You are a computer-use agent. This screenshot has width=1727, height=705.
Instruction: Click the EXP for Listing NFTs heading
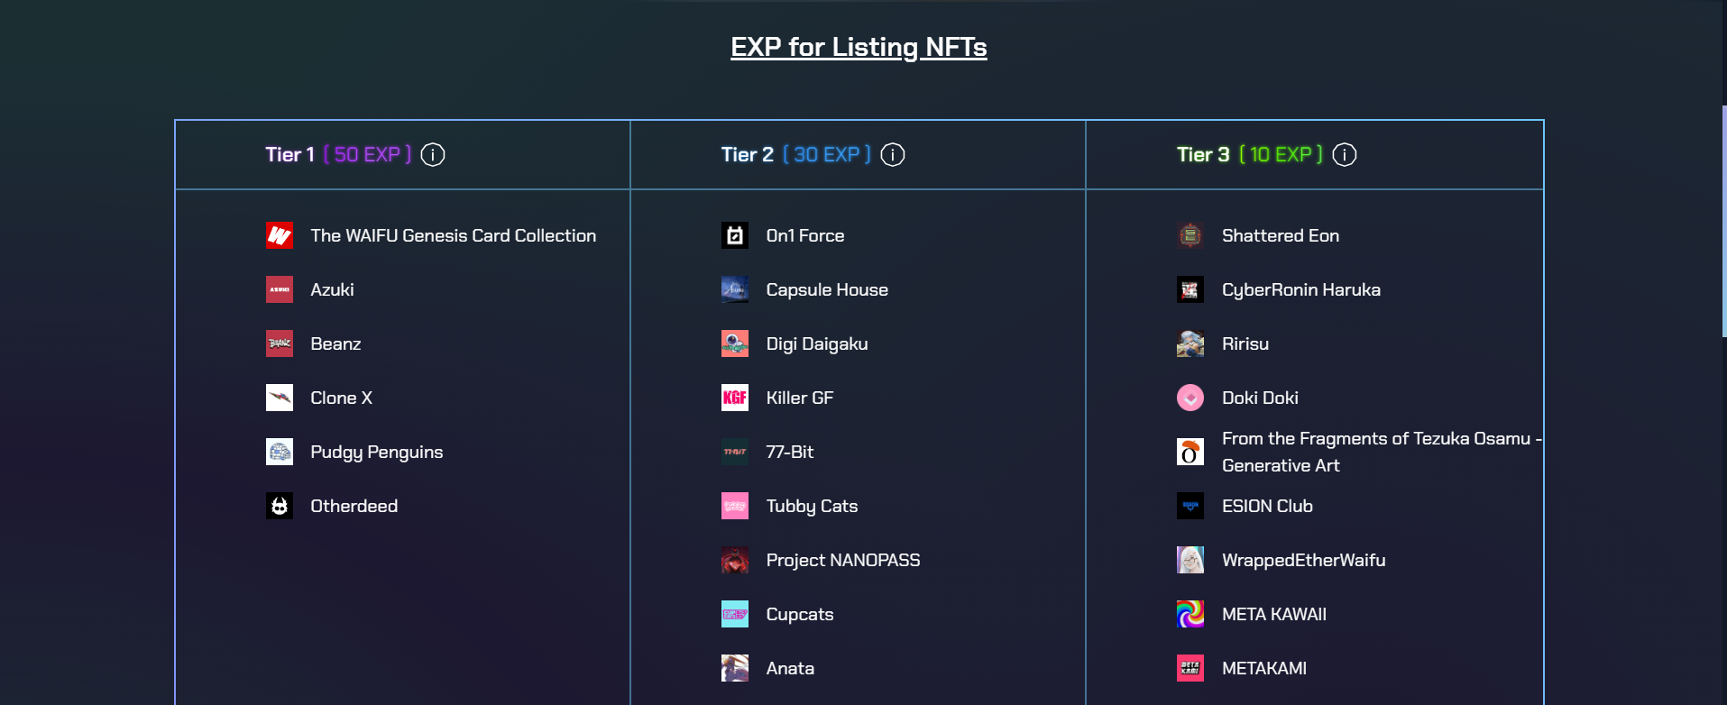(859, 47)
